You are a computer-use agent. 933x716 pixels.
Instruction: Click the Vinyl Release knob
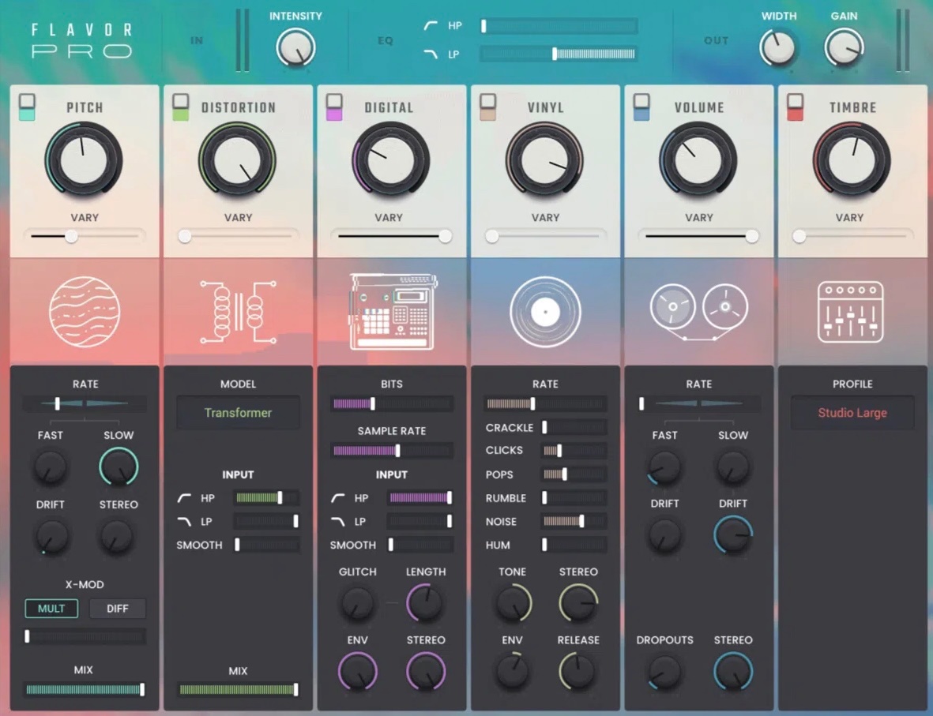click(577, 671)
